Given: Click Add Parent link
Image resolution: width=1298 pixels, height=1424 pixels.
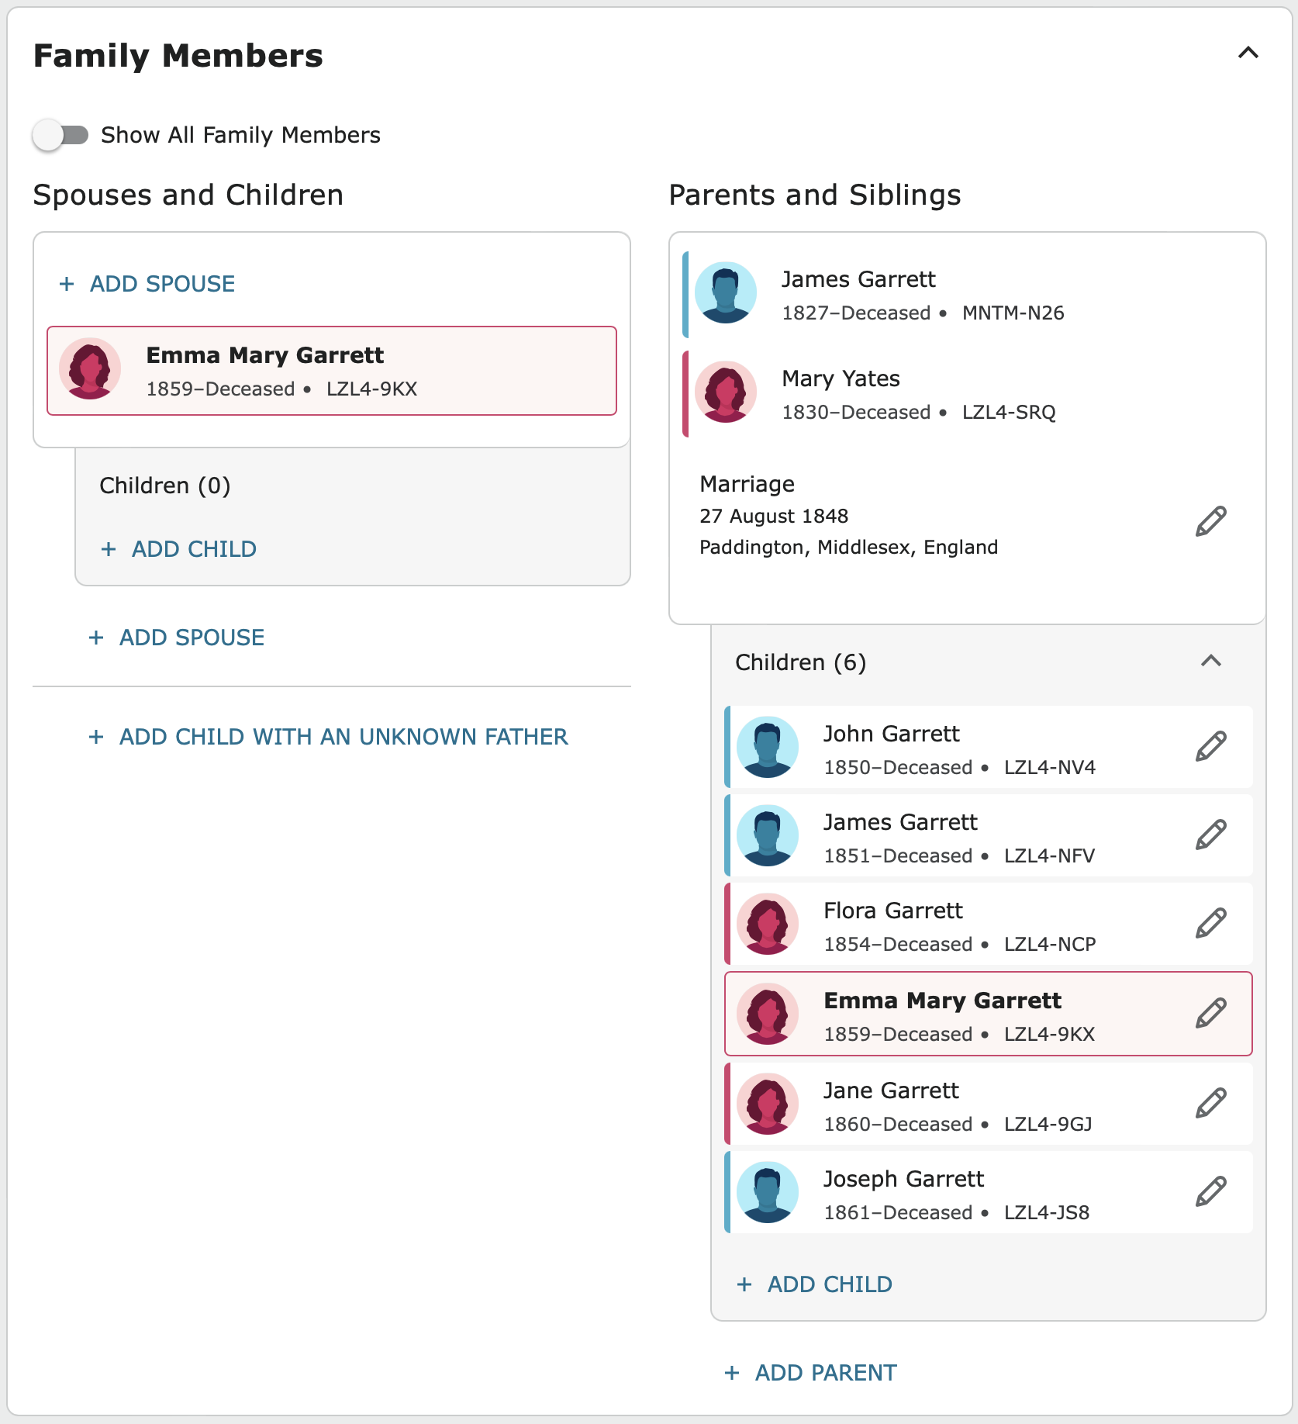Looking at the screenshot, I should coord(810,1373).
